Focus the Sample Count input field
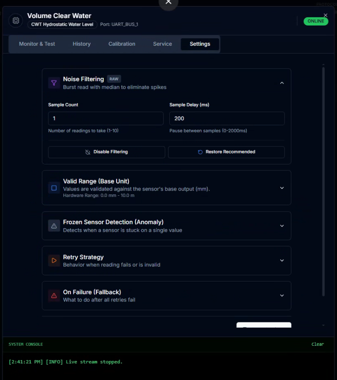The width and height of the screenshot is (337, 380). [x=106, y=118]
